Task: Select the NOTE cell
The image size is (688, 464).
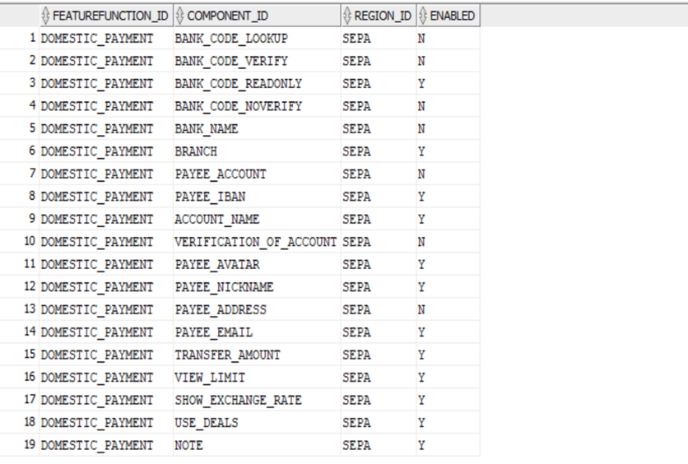Action: [x=257, y=445]
